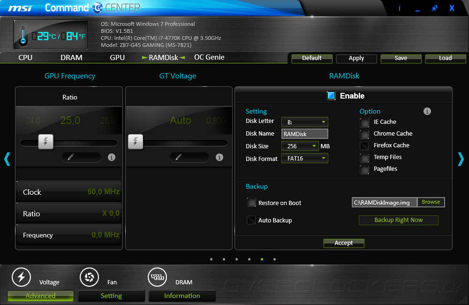Screen dimensions: 469x305
Task: Show info for RAMDisk Option section
Action: 427,111
